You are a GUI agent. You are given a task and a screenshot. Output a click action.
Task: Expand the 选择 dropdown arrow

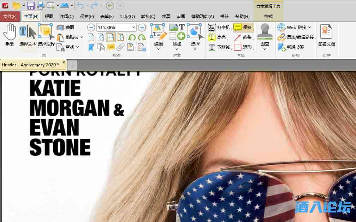[x=195, y=49]
